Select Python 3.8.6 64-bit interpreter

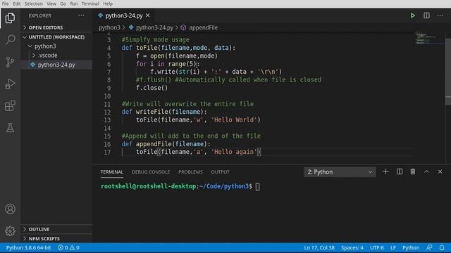tap(28, 247)
